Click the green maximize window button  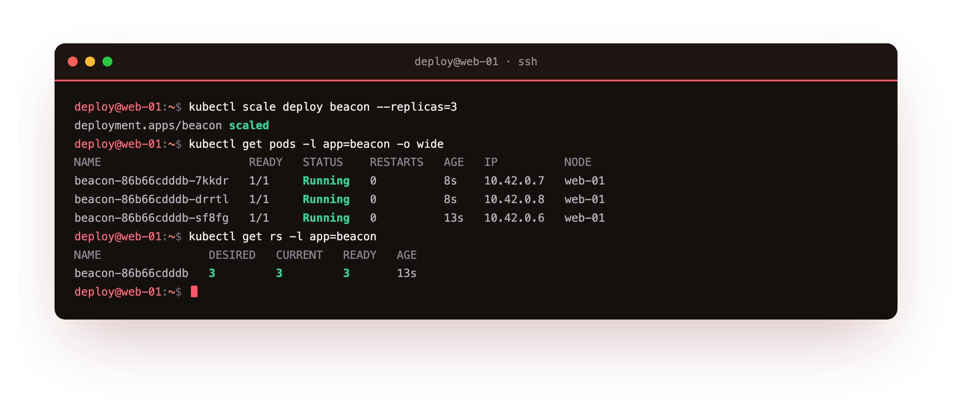[107, 62]
